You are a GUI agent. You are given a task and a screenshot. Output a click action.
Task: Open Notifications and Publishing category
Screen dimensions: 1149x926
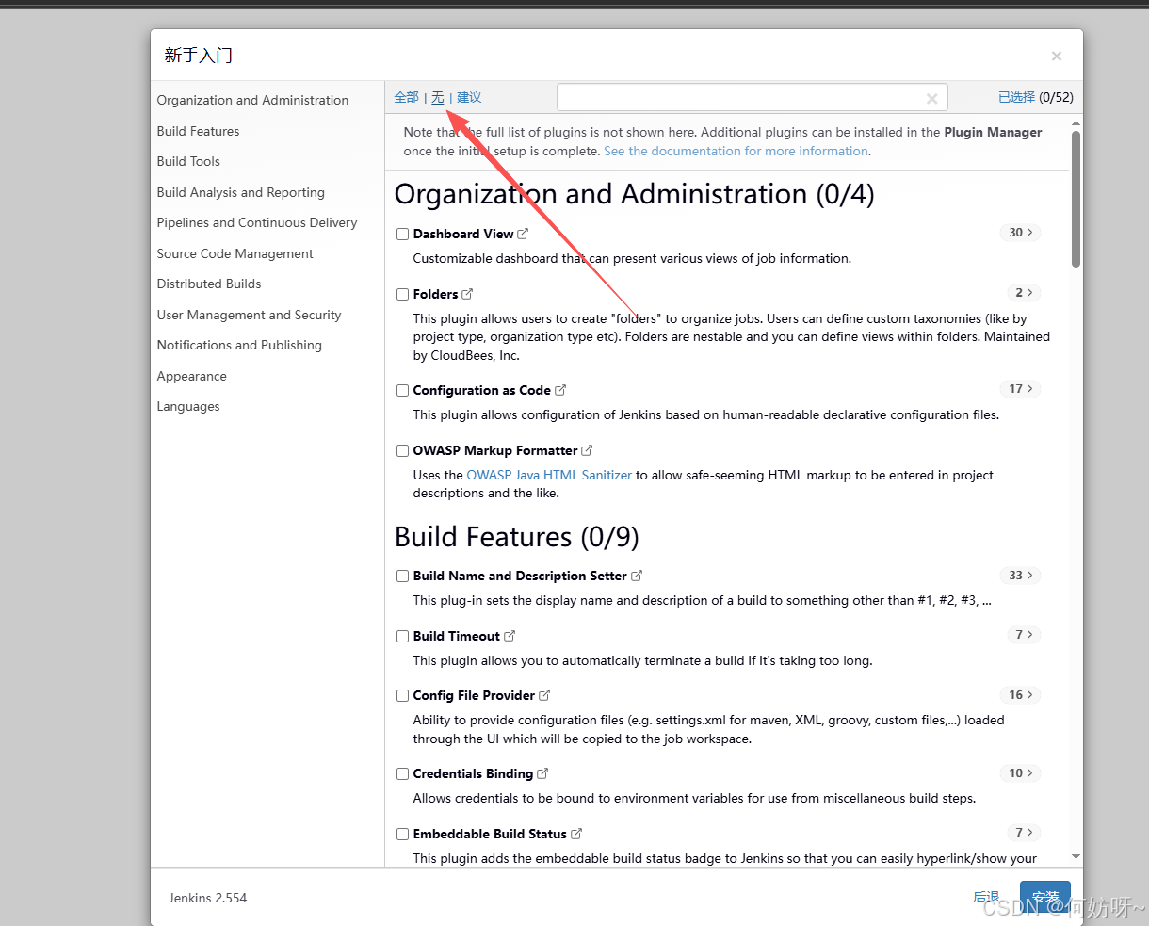point(239,345)
